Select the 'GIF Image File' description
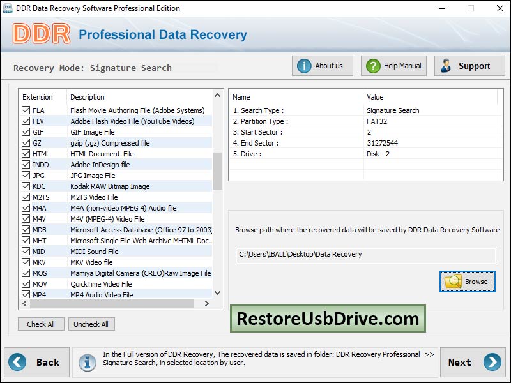This screenshot has width=511, height=383. tap(93, 132)
